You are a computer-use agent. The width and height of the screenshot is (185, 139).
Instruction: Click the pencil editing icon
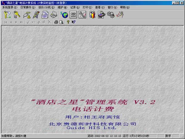pos(36,15)
